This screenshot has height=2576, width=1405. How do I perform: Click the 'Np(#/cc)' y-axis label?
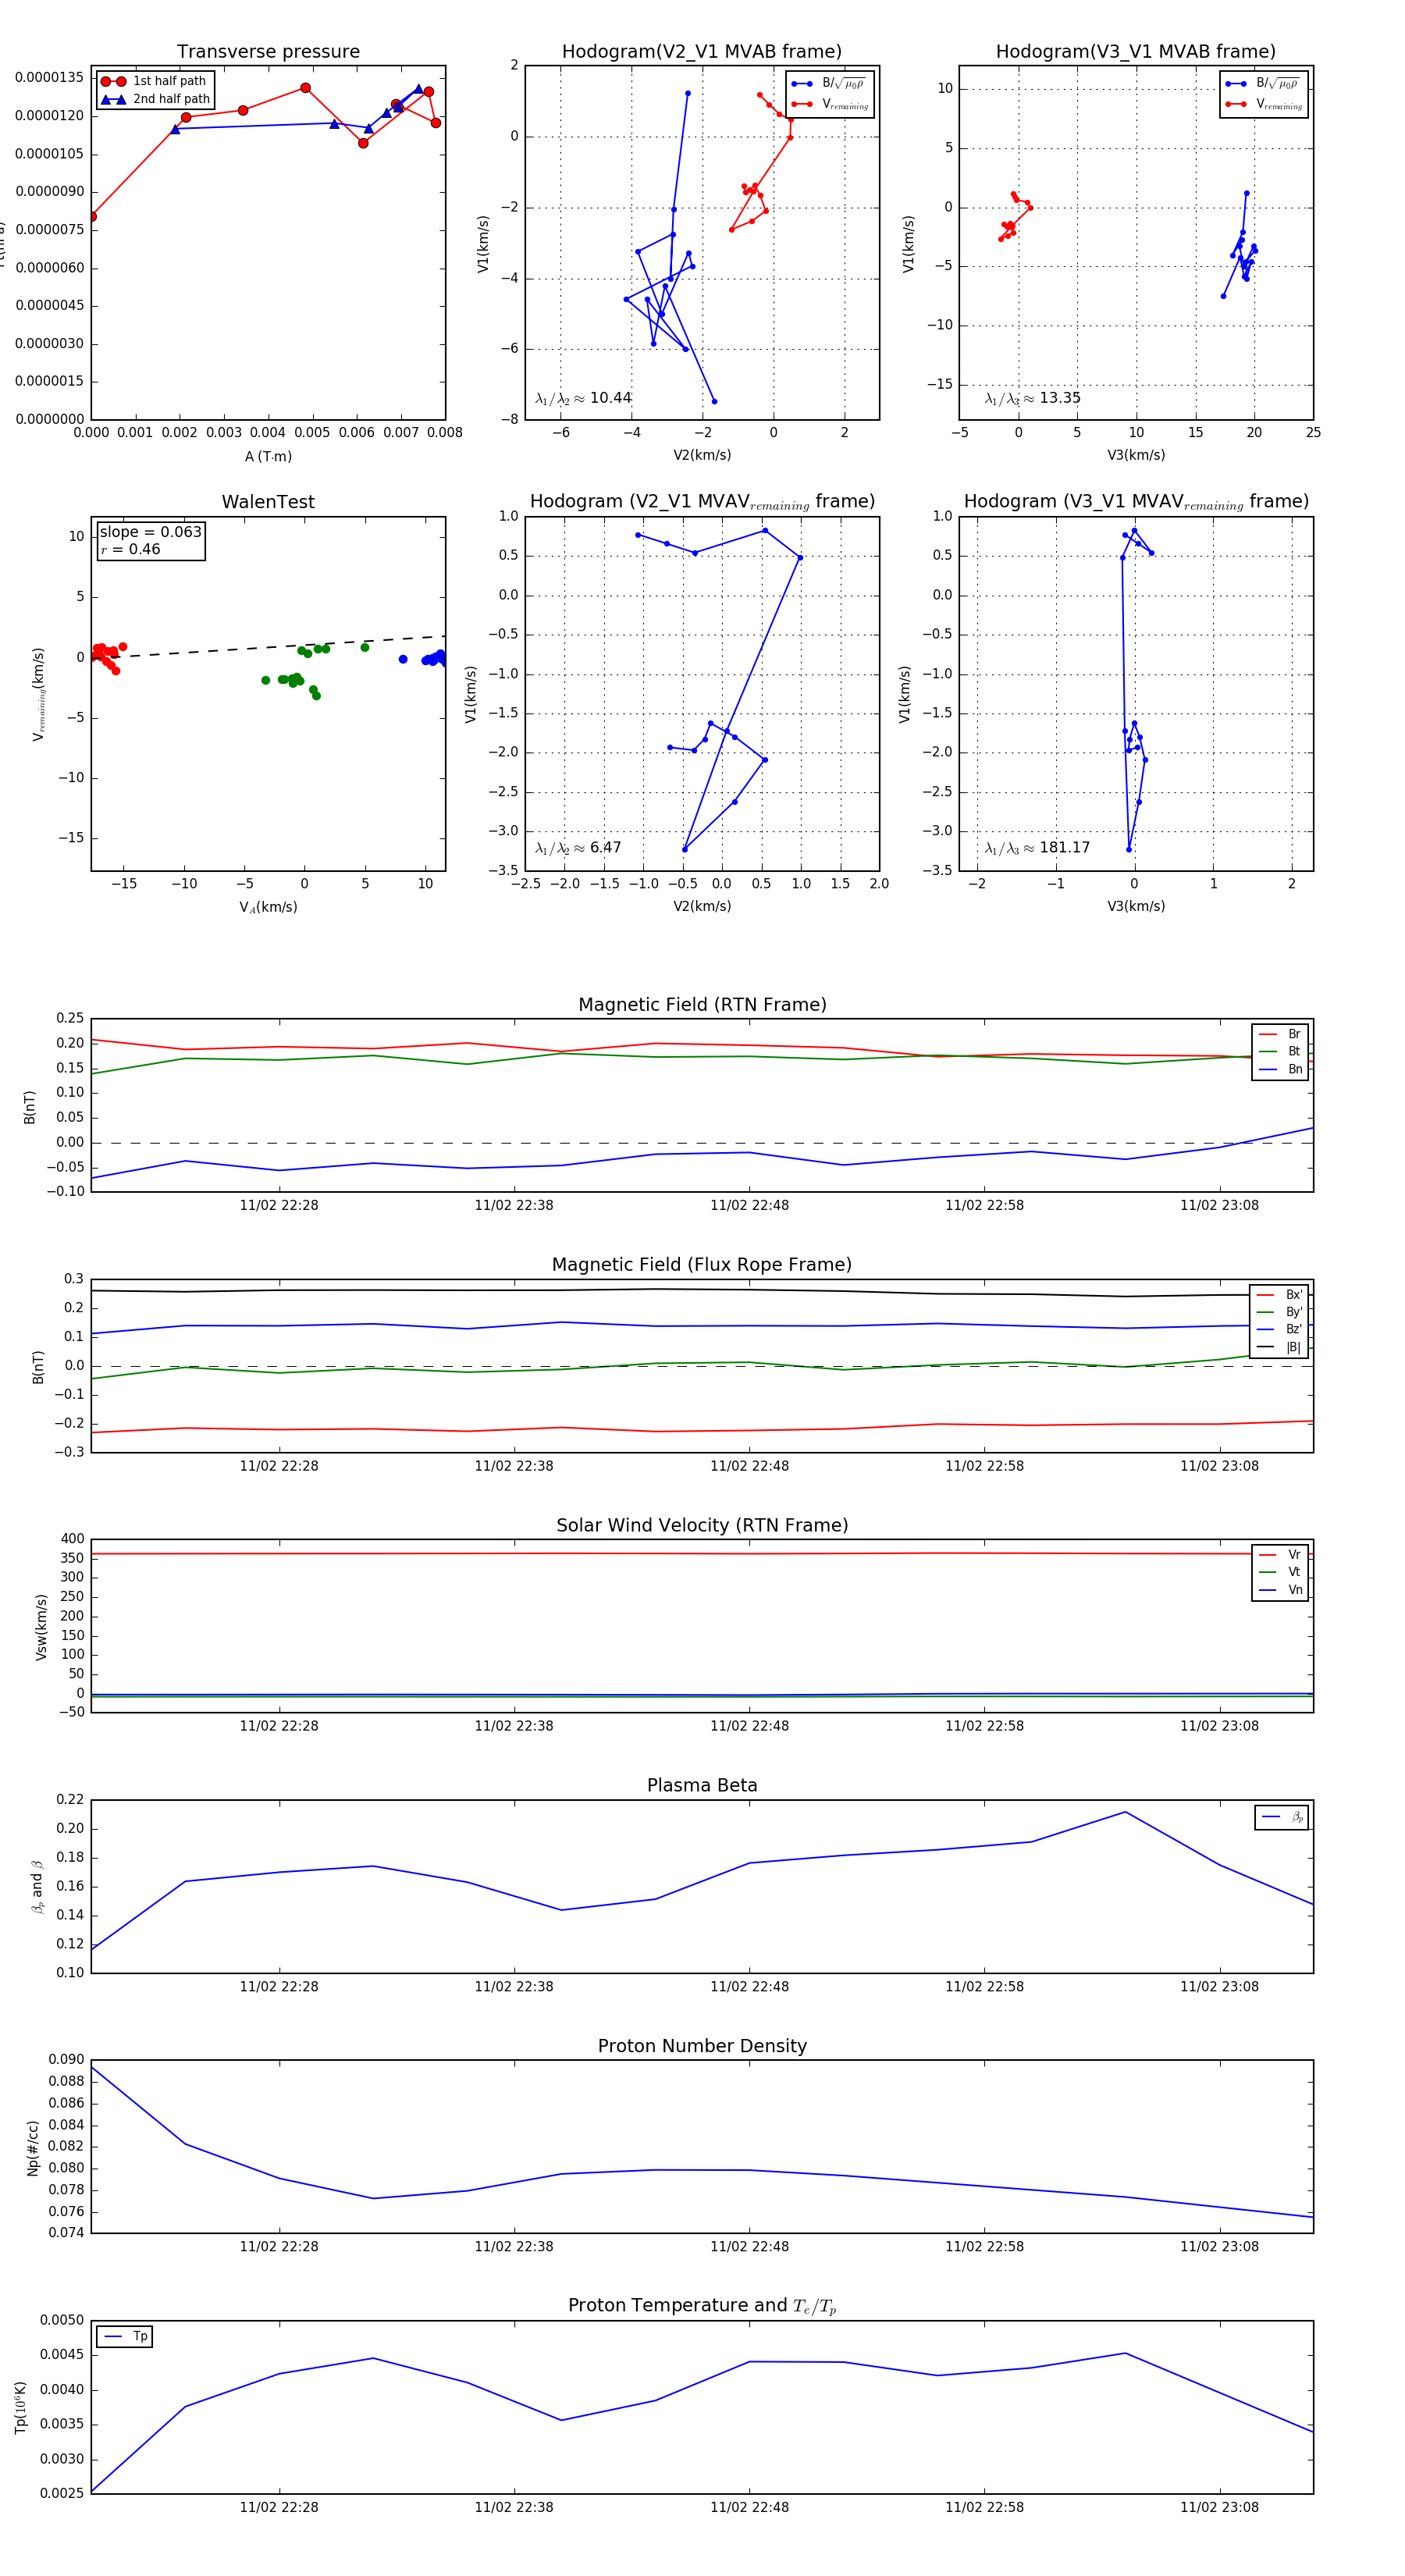[x=33, y=2148]
